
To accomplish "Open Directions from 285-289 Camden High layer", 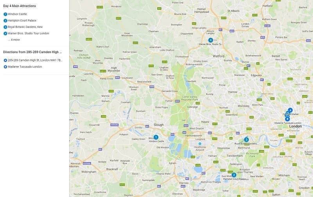I will pyautogui.click(x=32, y=52).
